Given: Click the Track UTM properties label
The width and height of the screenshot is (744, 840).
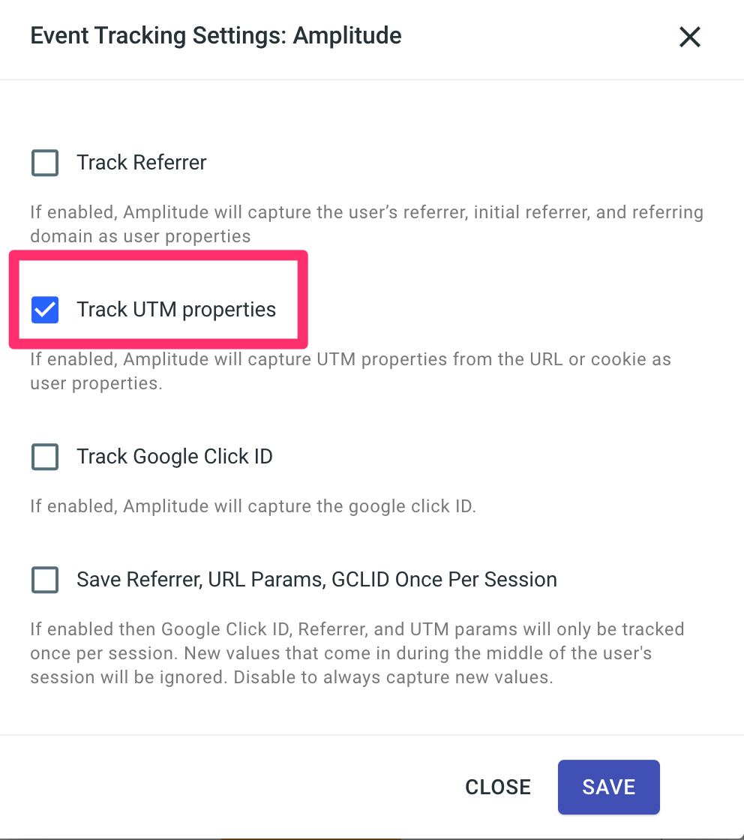Looking at the screenshot, I should 176,310.
